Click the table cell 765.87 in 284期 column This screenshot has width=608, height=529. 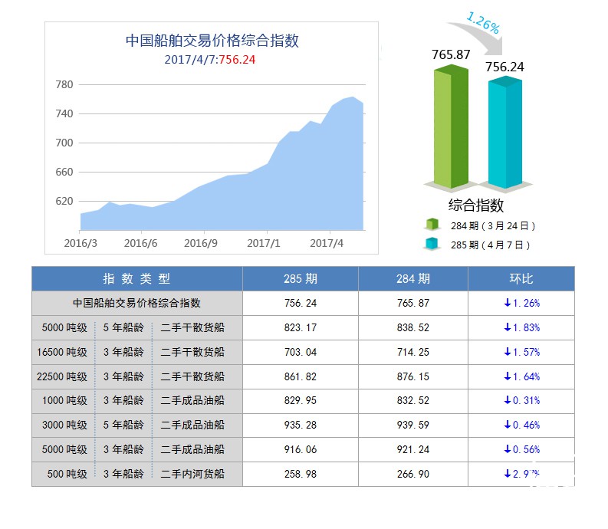coord(413,304)
